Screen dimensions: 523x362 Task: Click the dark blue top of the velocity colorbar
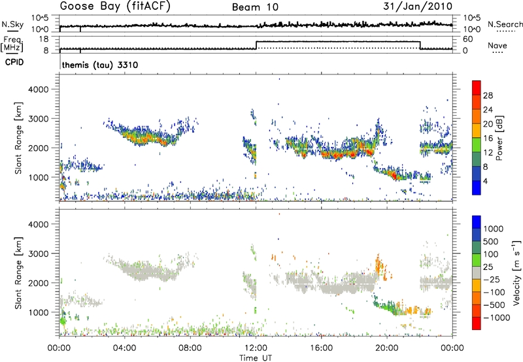click(477, 222)
